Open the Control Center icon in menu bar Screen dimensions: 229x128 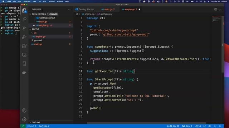coord(205,1)
